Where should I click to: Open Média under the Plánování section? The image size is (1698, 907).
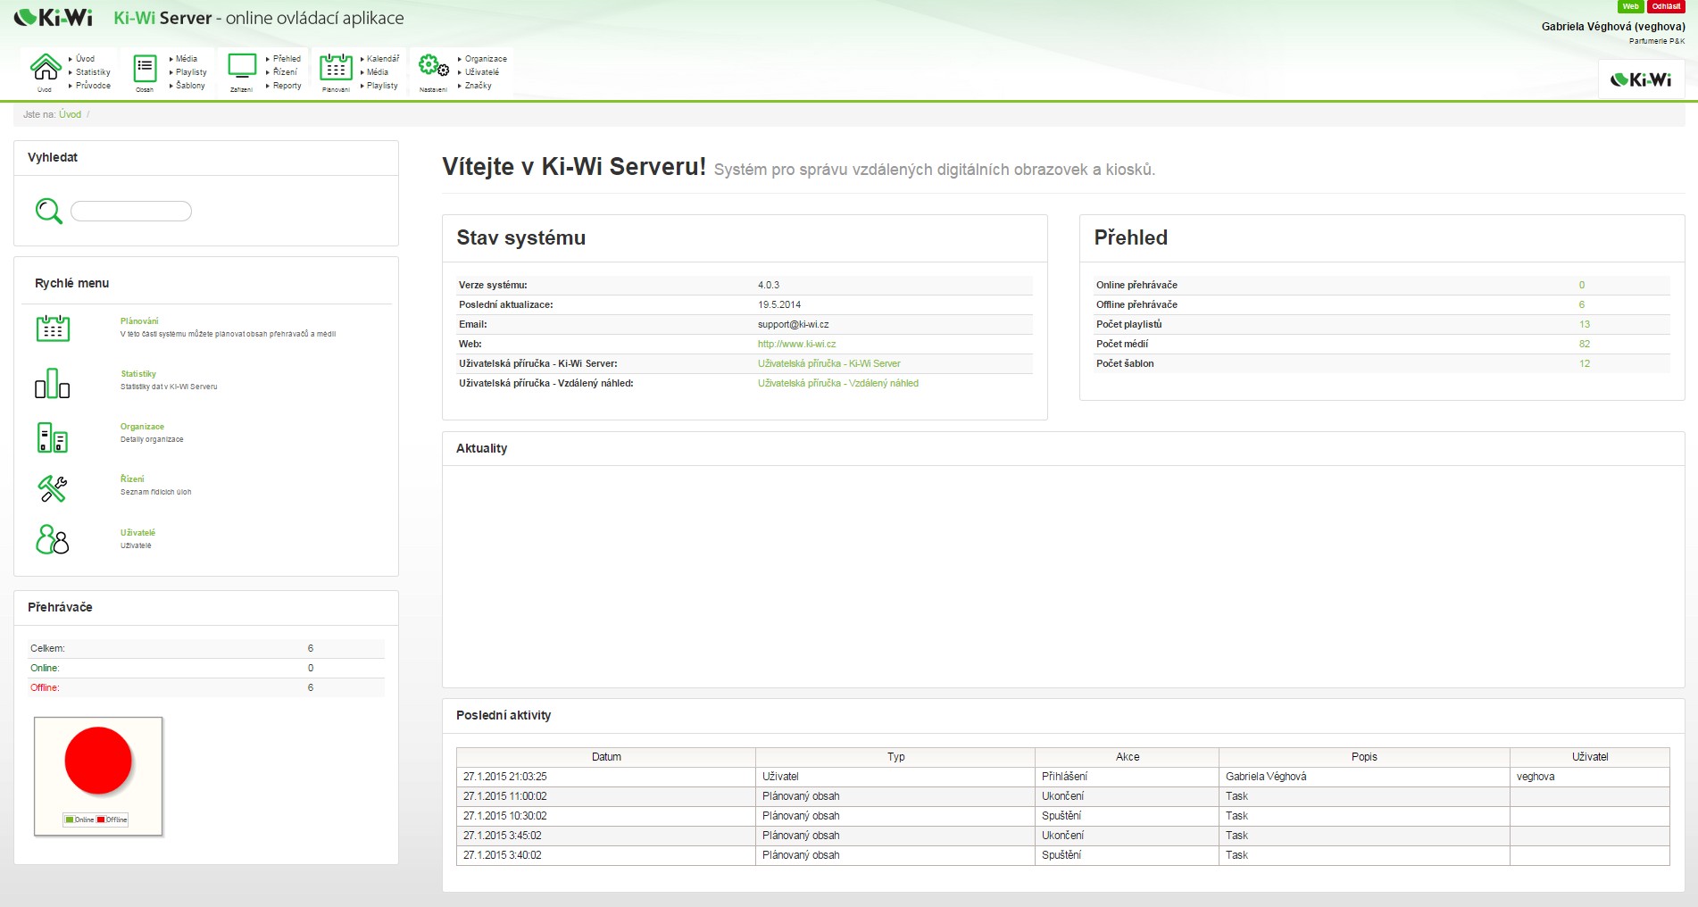[x=377, y=72]
